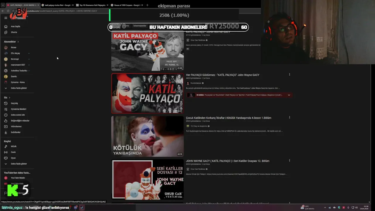
Task: Open a new browser tab
Action: 147,5
